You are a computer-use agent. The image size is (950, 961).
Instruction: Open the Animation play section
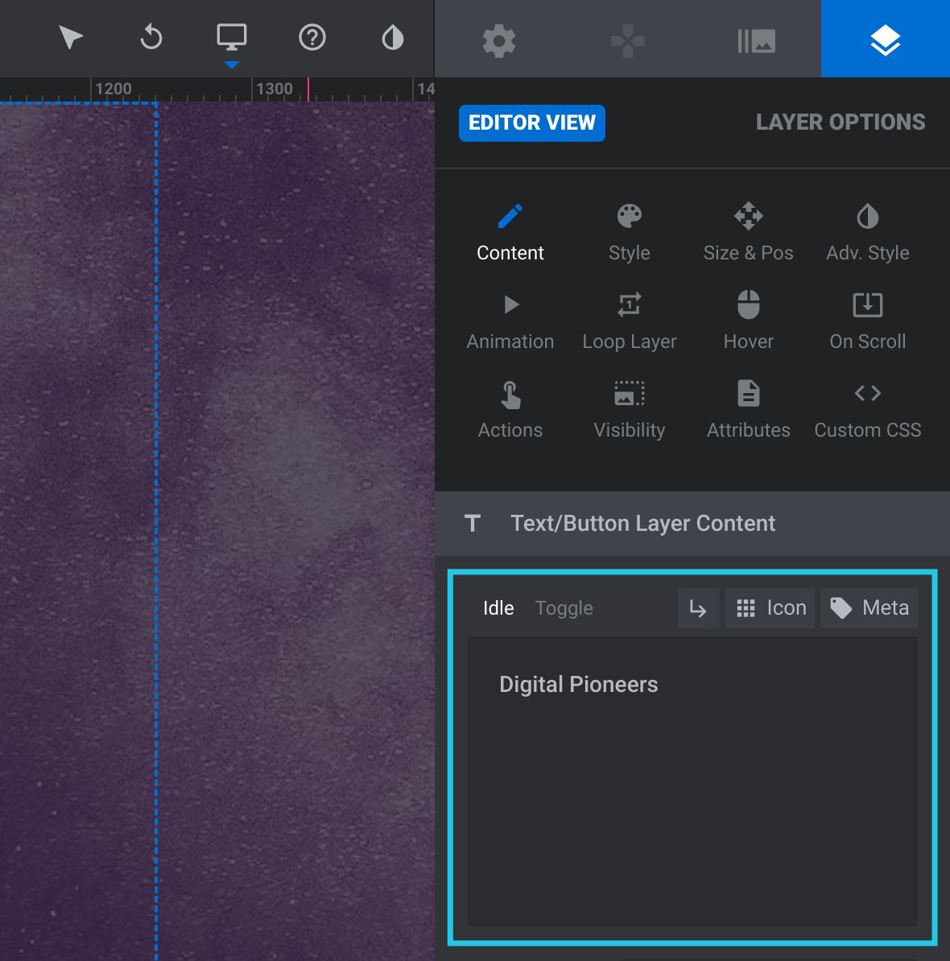pyautogui.click(x=510, y=321)
